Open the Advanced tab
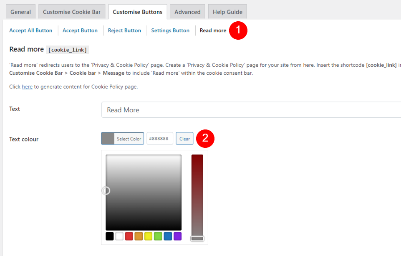The height and width of the screenshot is (256, 401). 187,12
